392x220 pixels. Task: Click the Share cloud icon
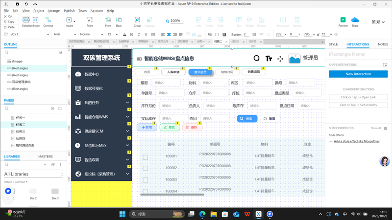pos(355,21)
